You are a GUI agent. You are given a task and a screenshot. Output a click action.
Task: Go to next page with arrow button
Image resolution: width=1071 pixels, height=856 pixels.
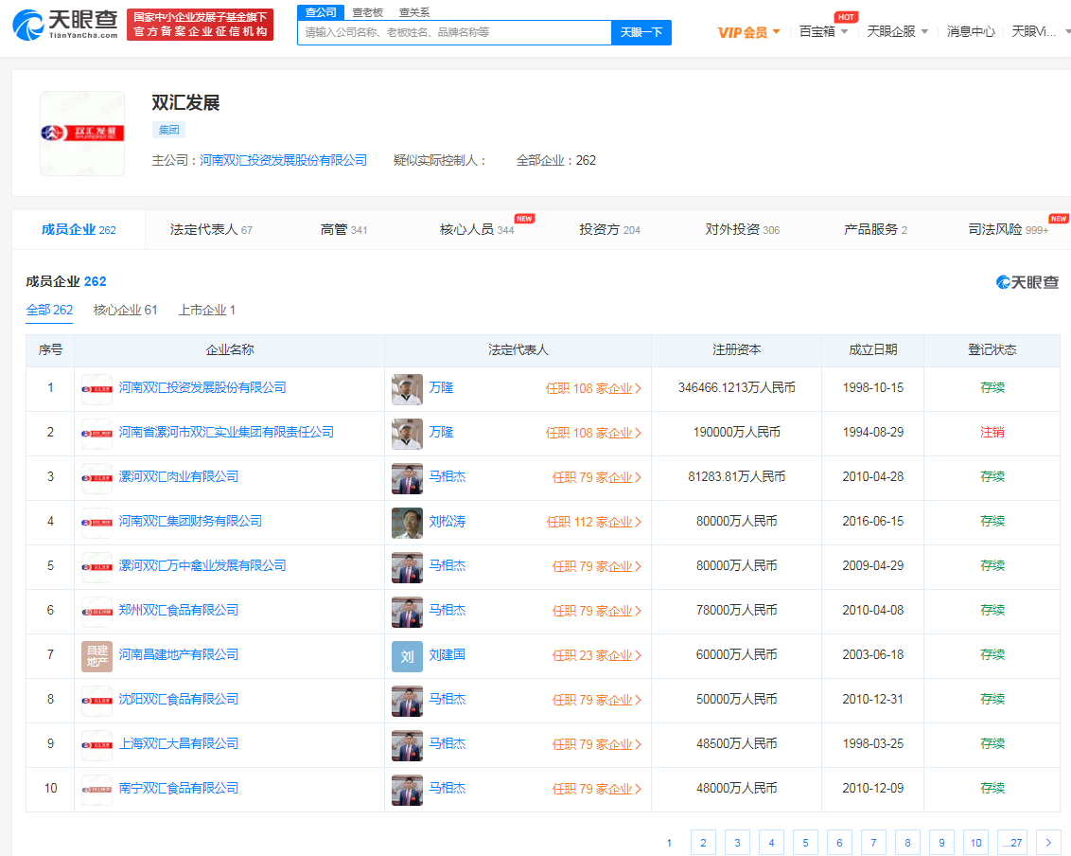1048,843
